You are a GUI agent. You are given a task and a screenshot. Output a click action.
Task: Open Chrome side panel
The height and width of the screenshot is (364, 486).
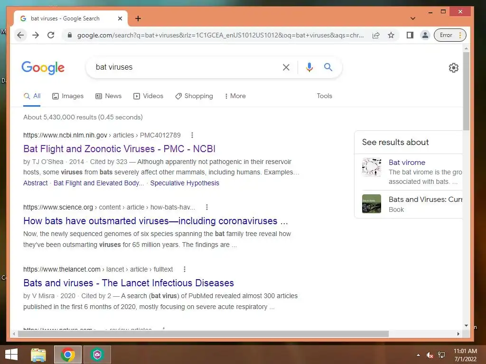410,35
